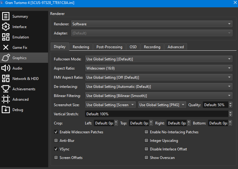238x169 pixels.
Task: Click the Game Fix X icon
Action: pyautogui.click(x=6, y=47)
